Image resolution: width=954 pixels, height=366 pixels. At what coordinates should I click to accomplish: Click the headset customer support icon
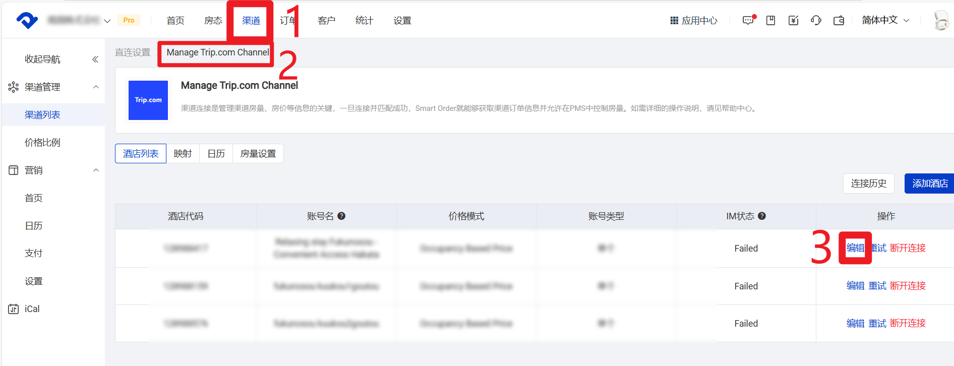click(816, 20)
